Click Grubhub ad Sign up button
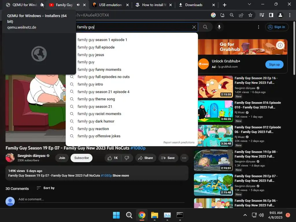Image resolution: width=296 pixels, height=222 pixels. point(274,64)
